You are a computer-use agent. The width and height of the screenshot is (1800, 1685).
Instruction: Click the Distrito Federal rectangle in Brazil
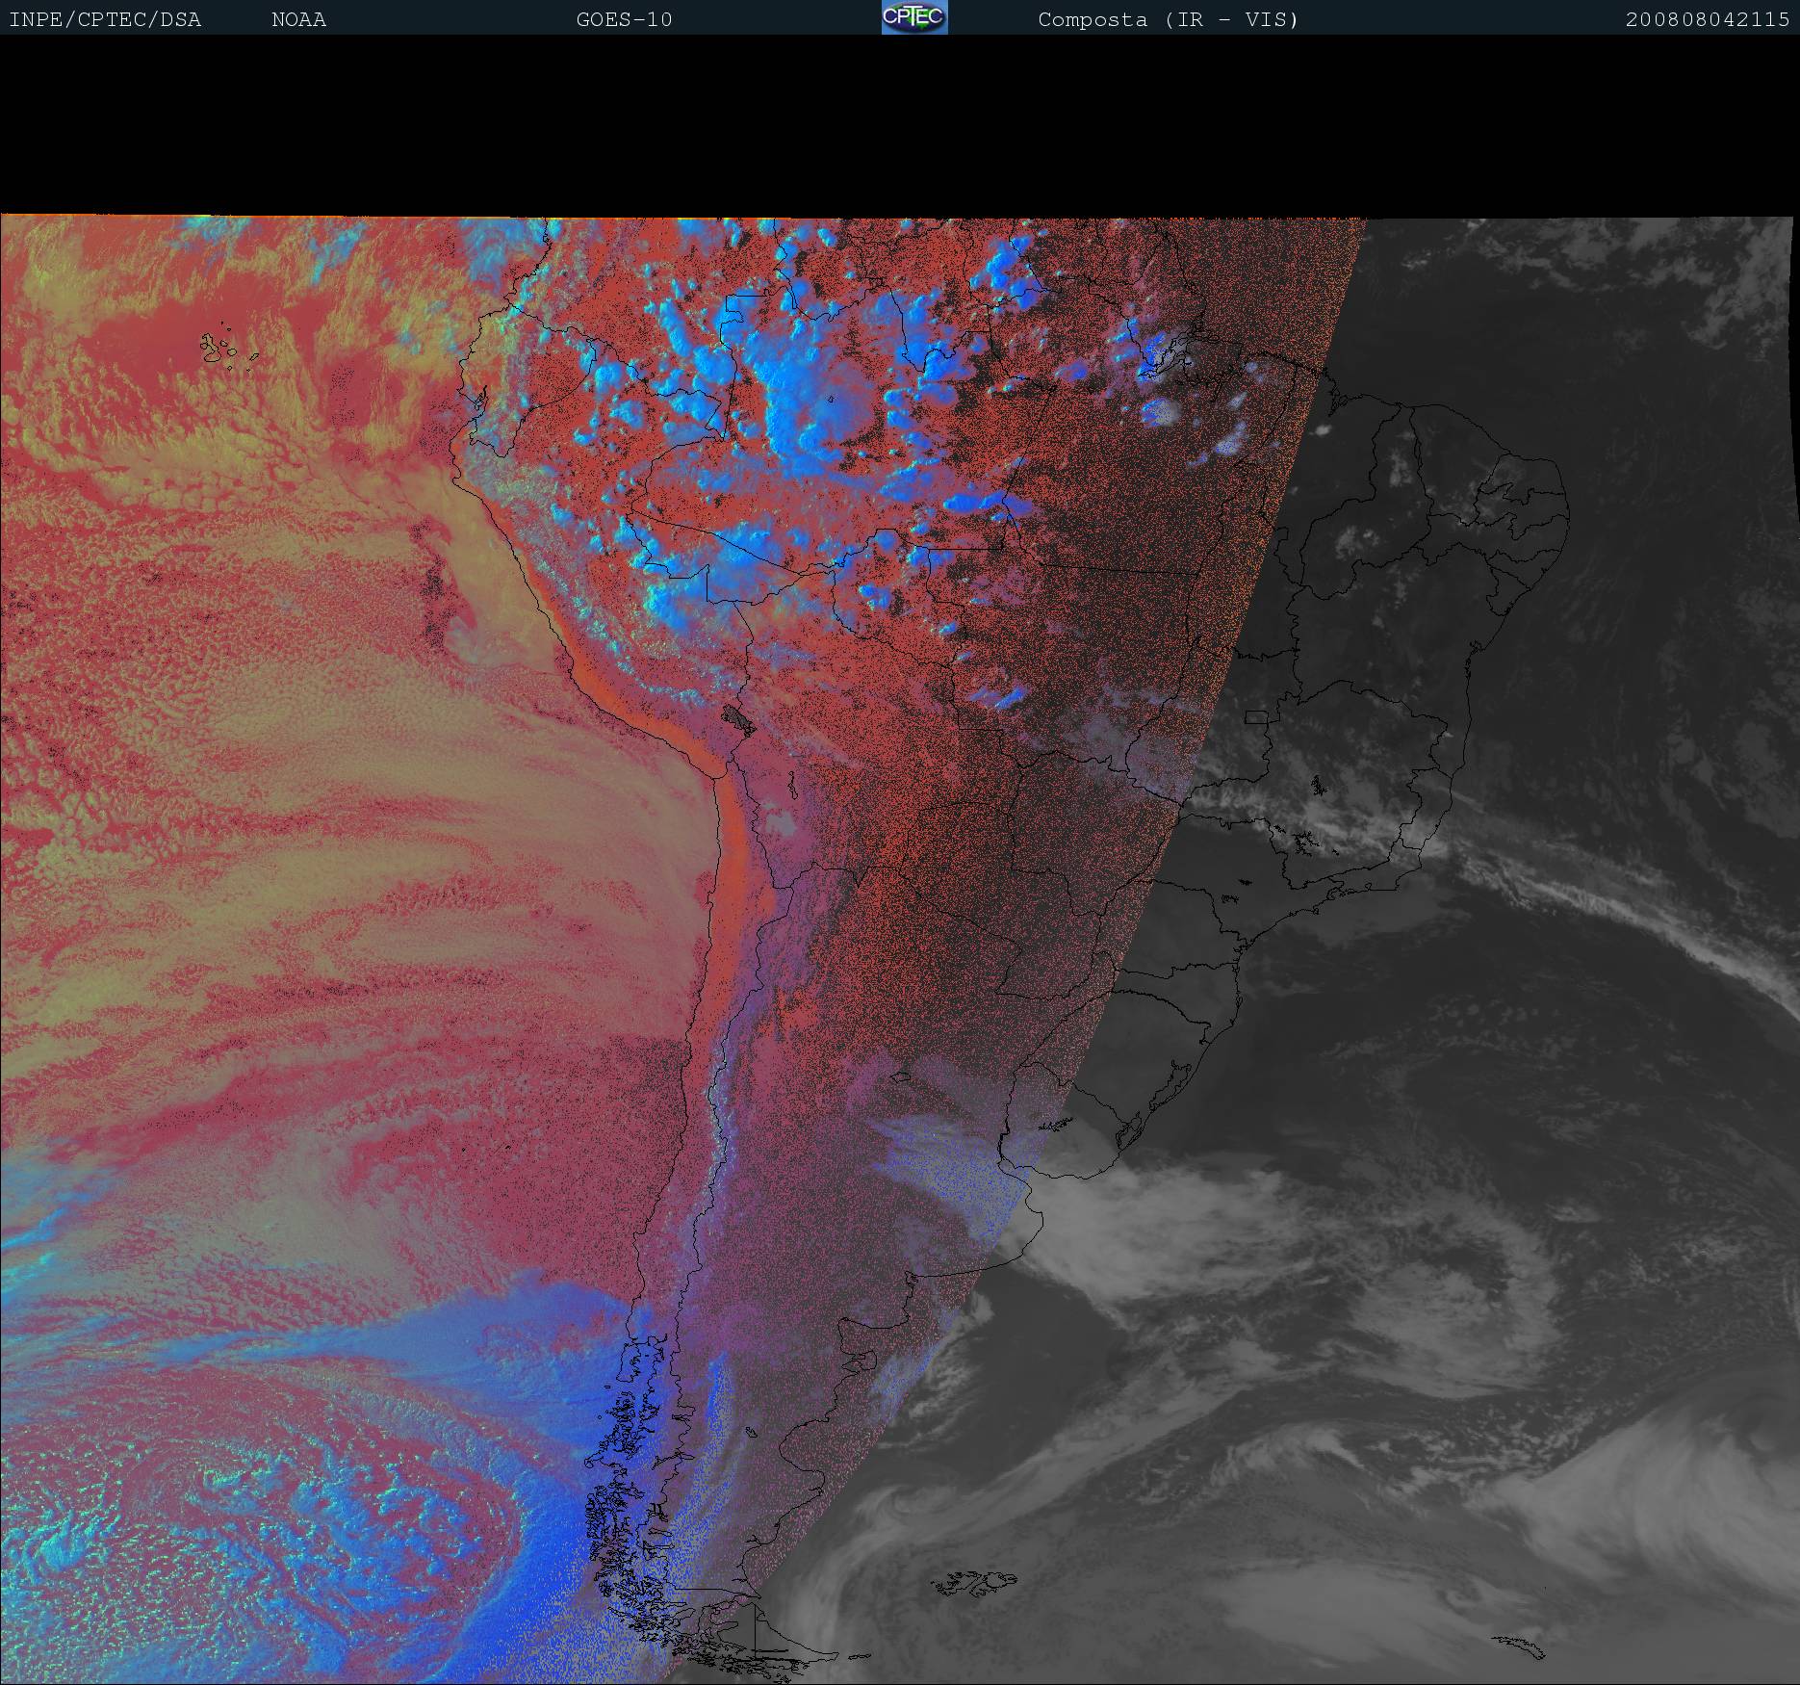pos(1255,716)
